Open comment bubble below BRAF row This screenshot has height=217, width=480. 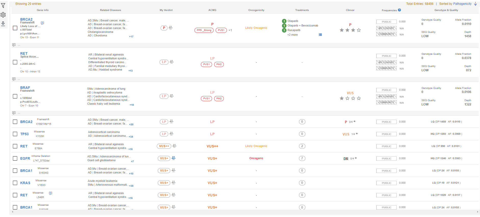(x=14, y=113)
